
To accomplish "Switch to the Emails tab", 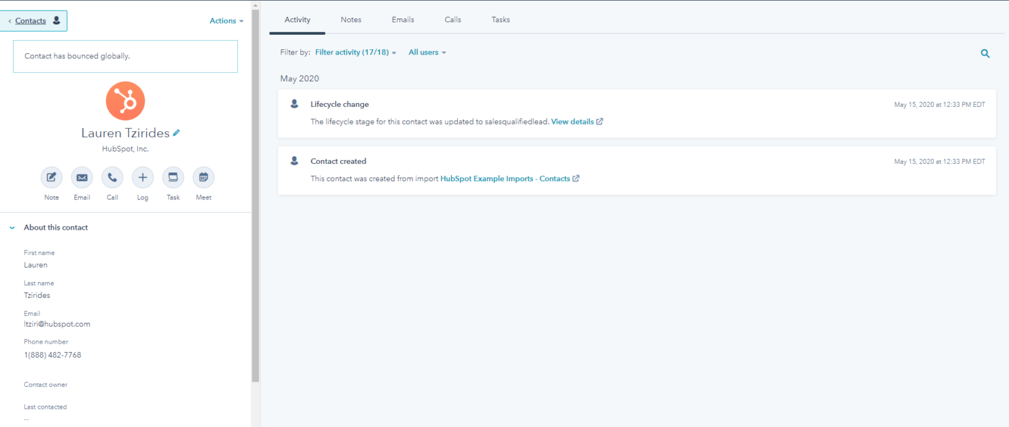I will click(403, 20).
